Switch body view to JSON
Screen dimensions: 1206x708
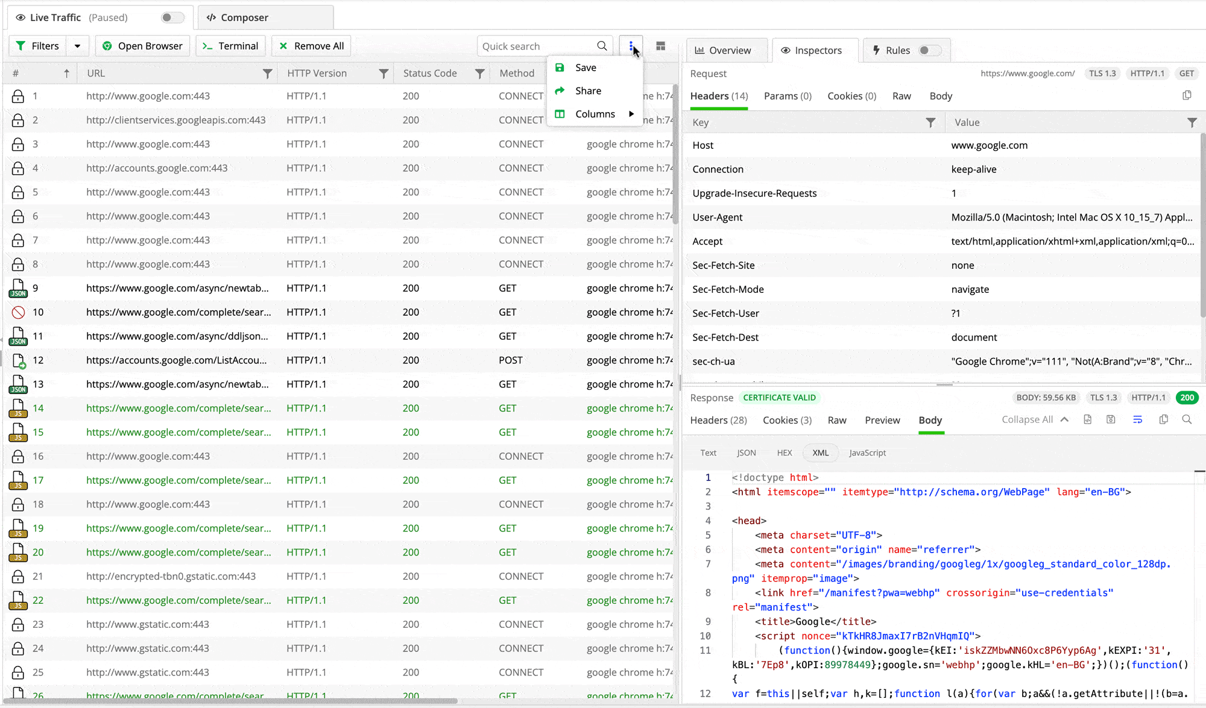pos(746,453)
